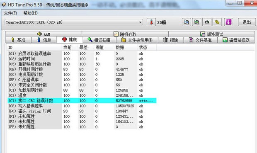Screen dimensions: 257x153
Task: Select the (01) 底层读取错误速率 row
Action: coord(82,53)
